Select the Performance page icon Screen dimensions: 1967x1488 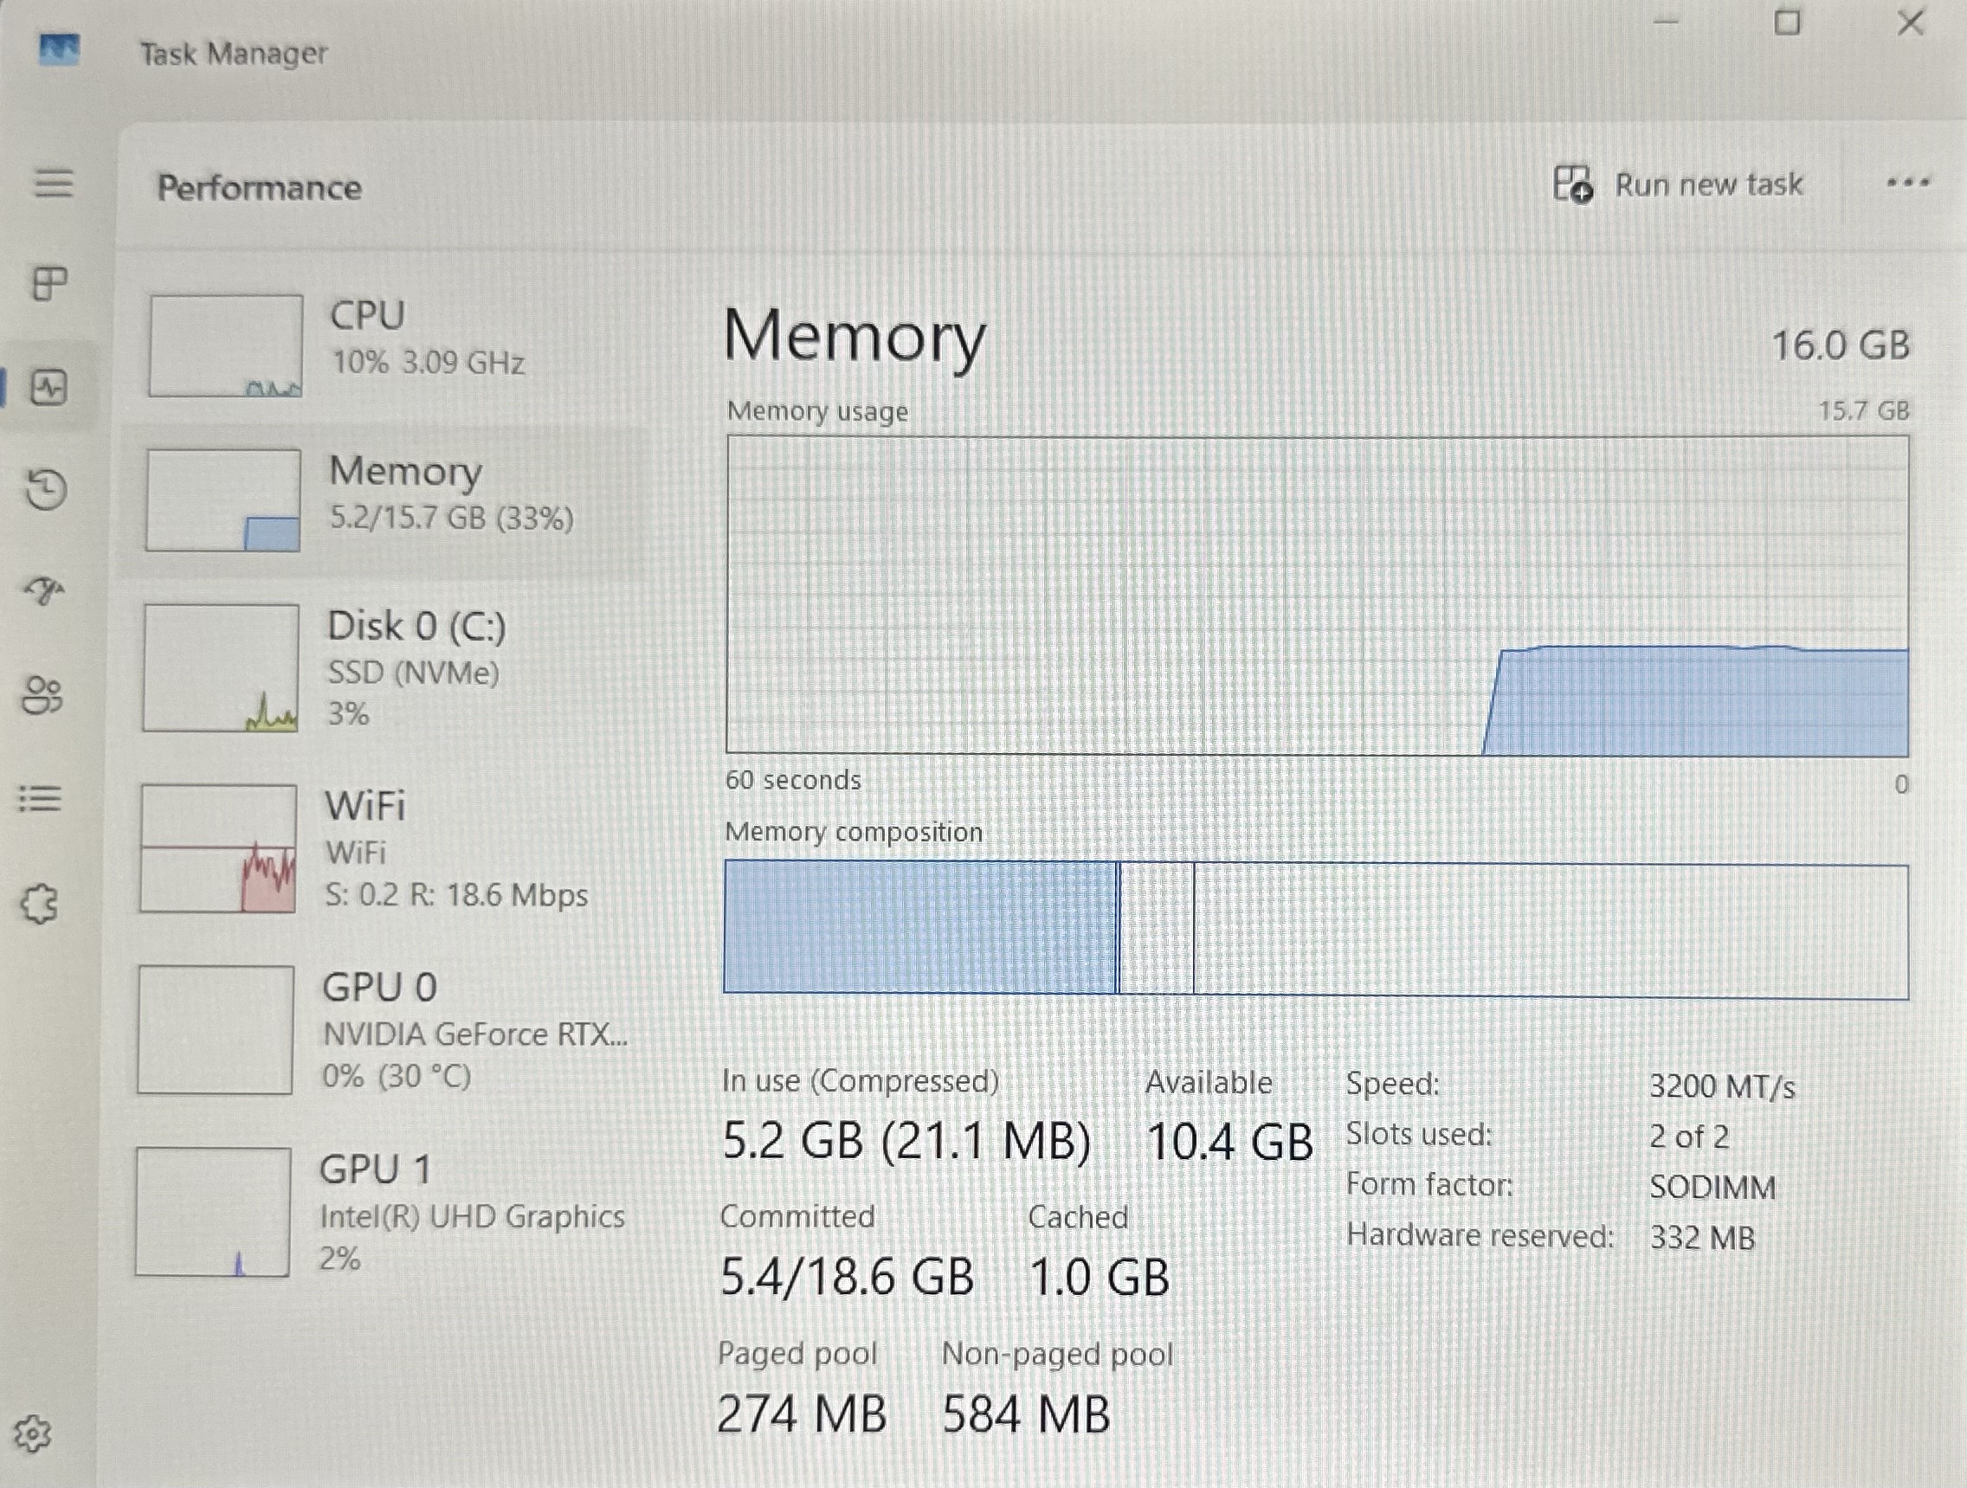[x=48, y=388]
